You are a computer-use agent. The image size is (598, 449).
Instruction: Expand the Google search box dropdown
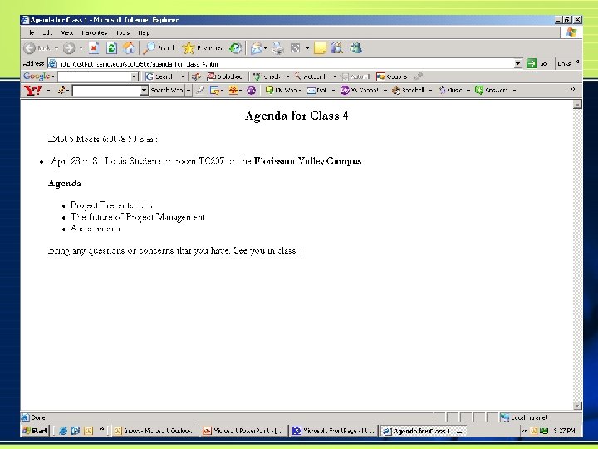pos(134,76)
